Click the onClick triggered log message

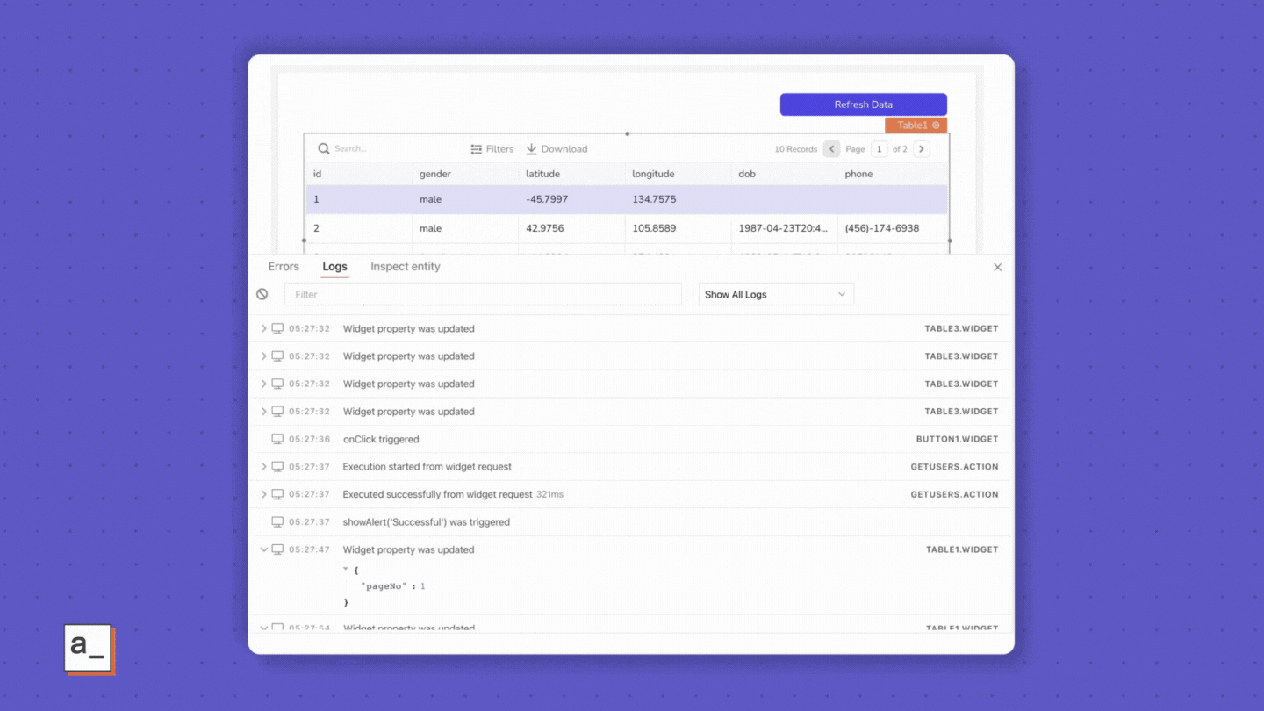[381, 439]
